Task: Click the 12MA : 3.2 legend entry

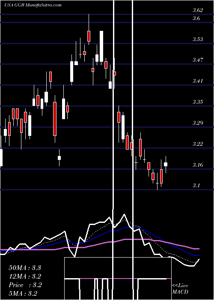Action: [25, 276]
